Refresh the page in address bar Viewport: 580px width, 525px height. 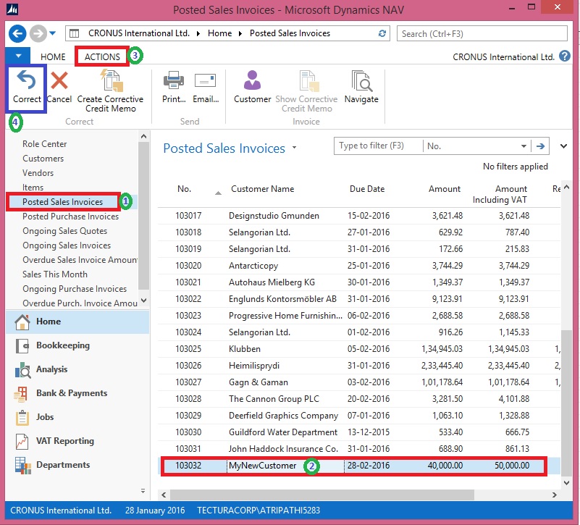(x=382, y=33)
